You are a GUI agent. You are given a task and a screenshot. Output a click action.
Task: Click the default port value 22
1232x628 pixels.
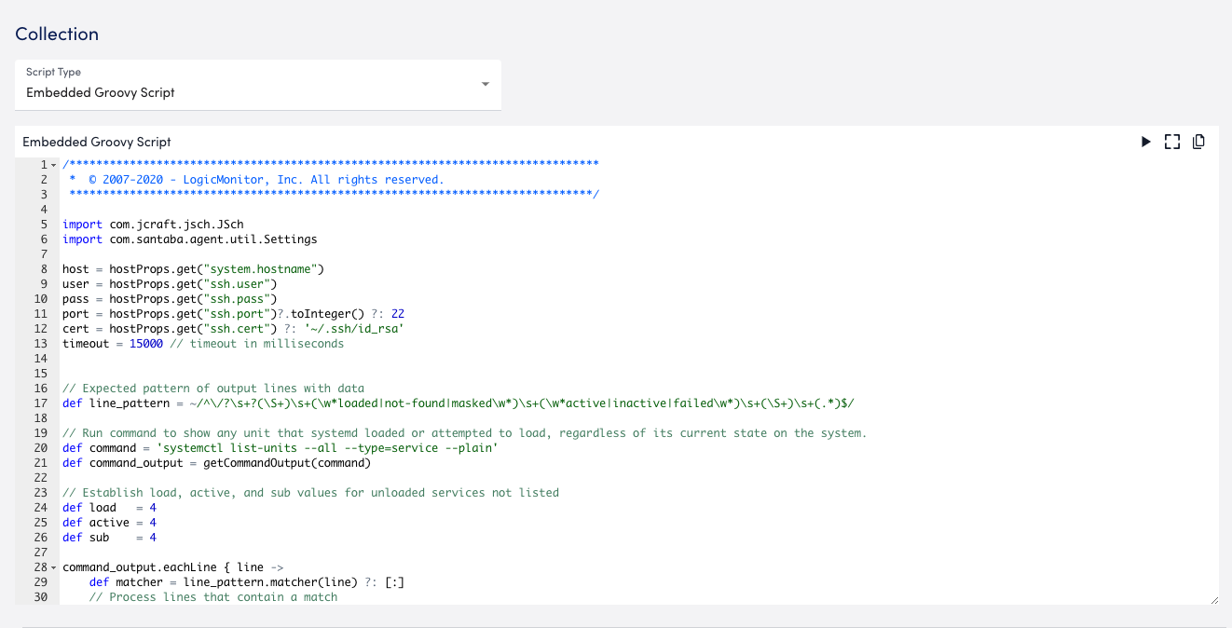(397, 313)
